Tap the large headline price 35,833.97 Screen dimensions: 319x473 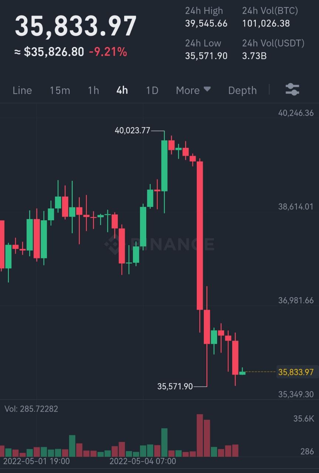[x=76, y=26]
